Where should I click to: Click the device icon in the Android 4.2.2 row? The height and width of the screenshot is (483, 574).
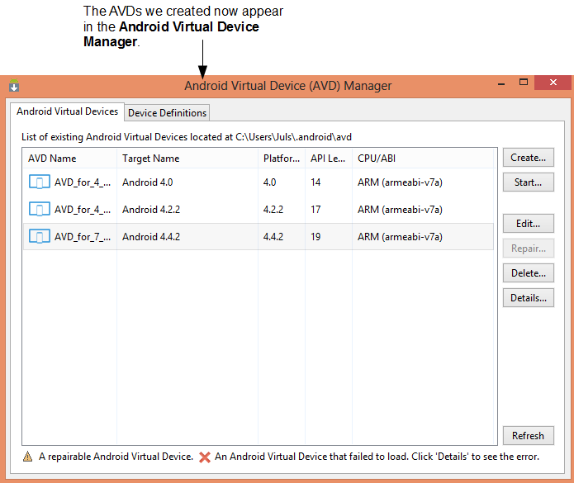pyautogui.click(x=39, y=209)
